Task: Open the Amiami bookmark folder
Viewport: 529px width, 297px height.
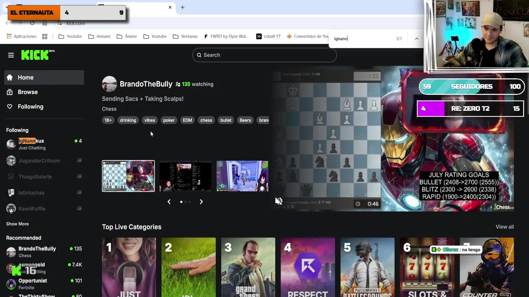Action: [99, 36]
